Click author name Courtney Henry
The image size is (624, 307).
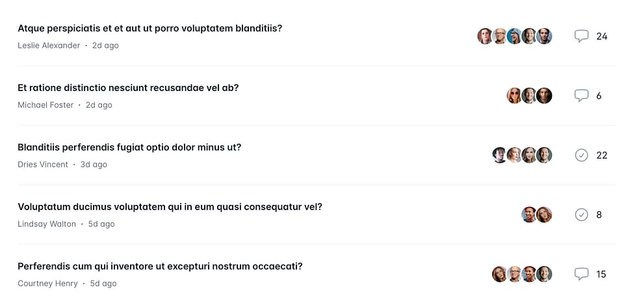click(47, 284)
